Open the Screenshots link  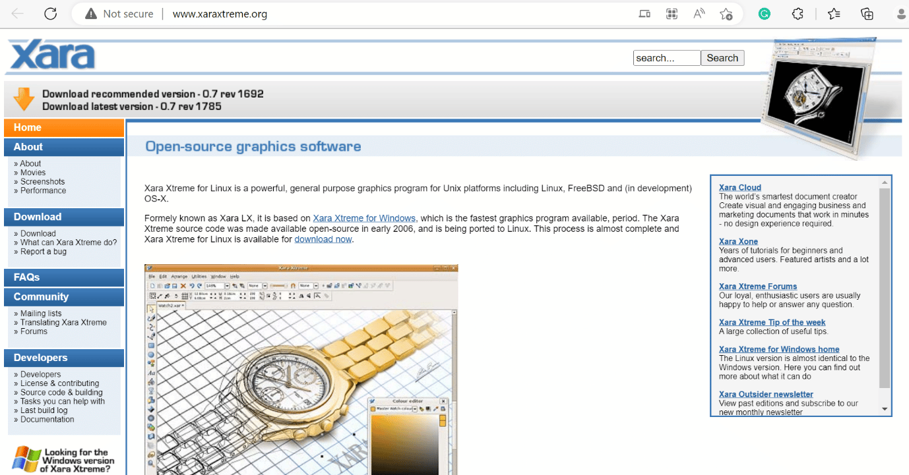click(x=42, y=182)
